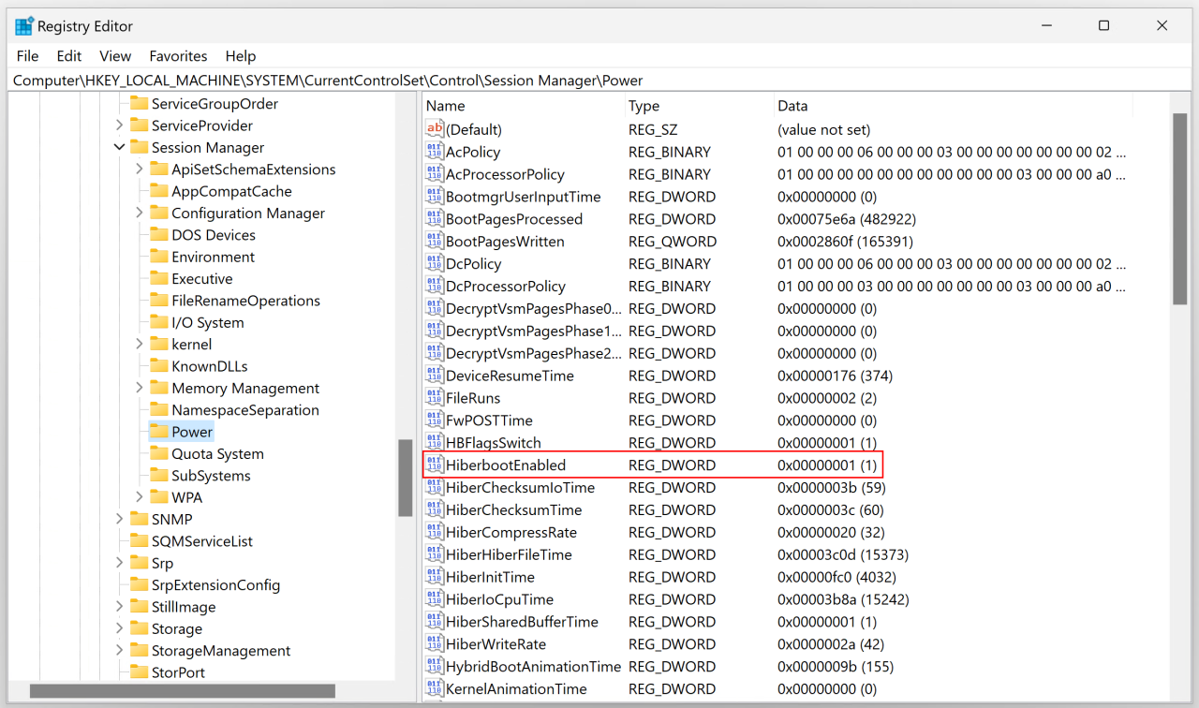Select the Power folder icon in tree
This screenshot has height=708, width=1199.
(x=159, y=432)
